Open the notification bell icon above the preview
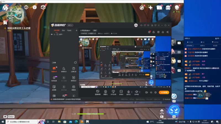Viewport: 221px width, 124px height. [x=163, y=32]
